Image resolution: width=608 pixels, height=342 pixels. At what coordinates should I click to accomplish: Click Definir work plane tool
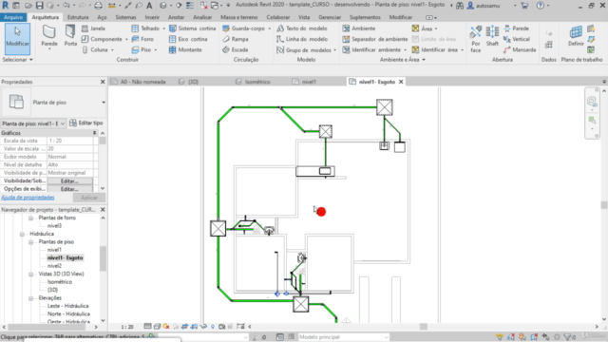tap(576, 36)
